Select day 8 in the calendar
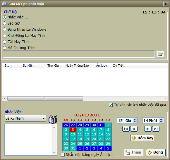The width and height of the screenshot is (170, 160). pyautogui.click(x=108, y=130)
